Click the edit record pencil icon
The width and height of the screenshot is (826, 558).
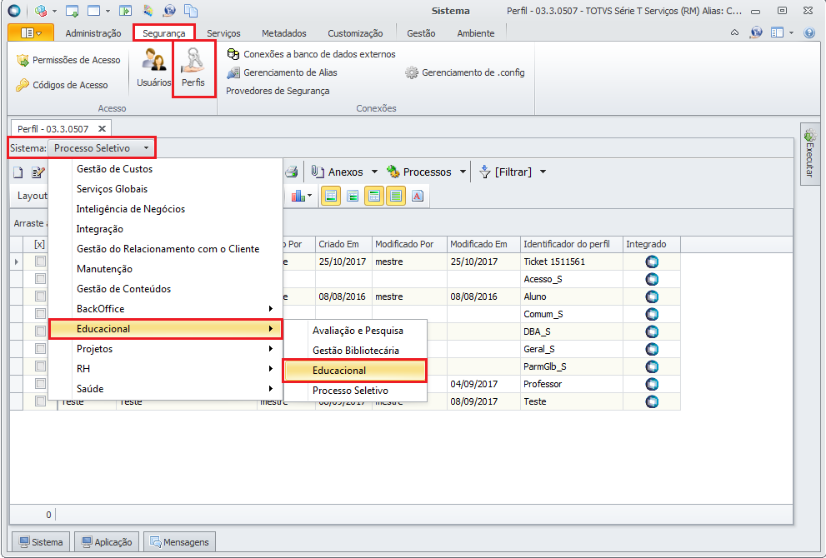[38, 172]
